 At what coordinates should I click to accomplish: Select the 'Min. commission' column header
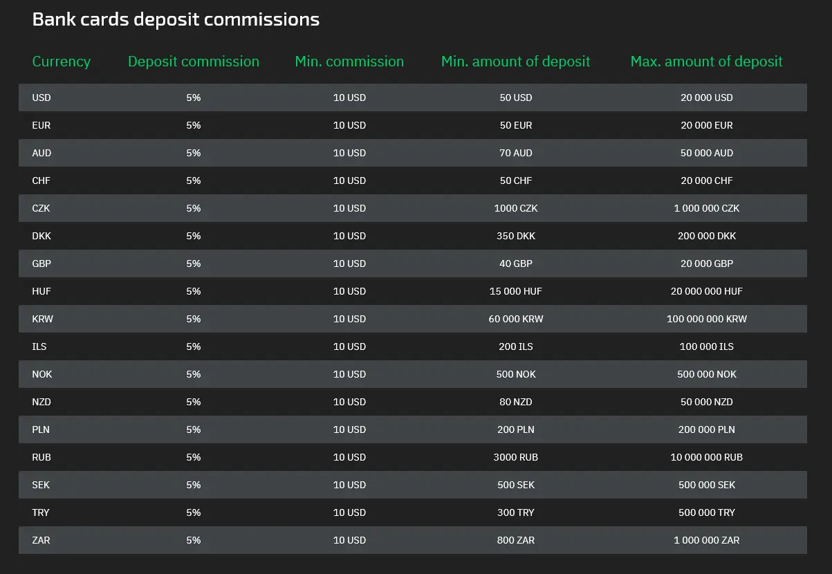pyautogui.click(x=349, y=62)
